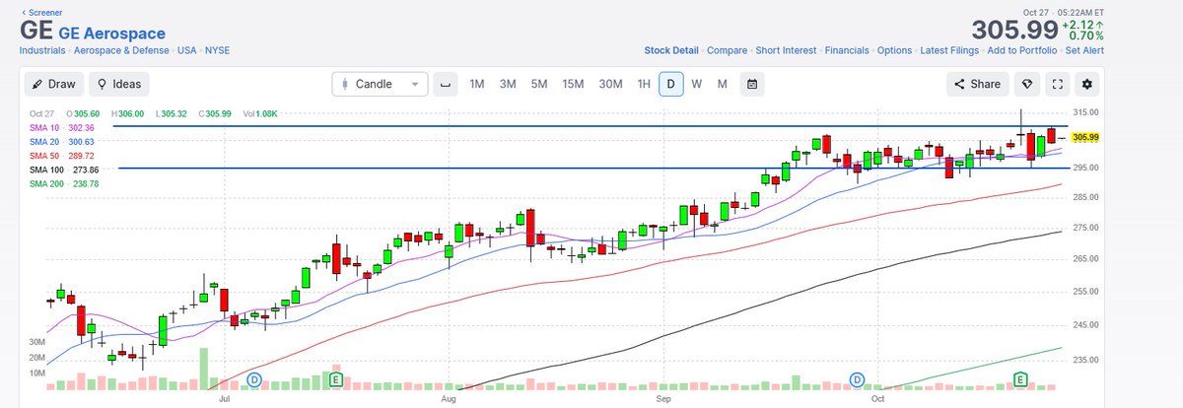Open the Ideas lightbulb button
Screen dimensions: 1183x408
(x=118, y=84)
